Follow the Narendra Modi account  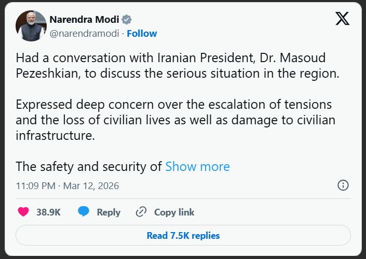[142, 33]
